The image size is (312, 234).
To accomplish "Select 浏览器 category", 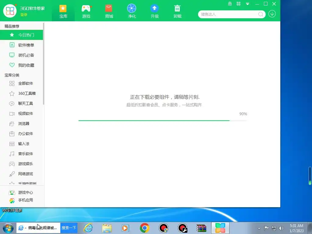I will [22, 124].
